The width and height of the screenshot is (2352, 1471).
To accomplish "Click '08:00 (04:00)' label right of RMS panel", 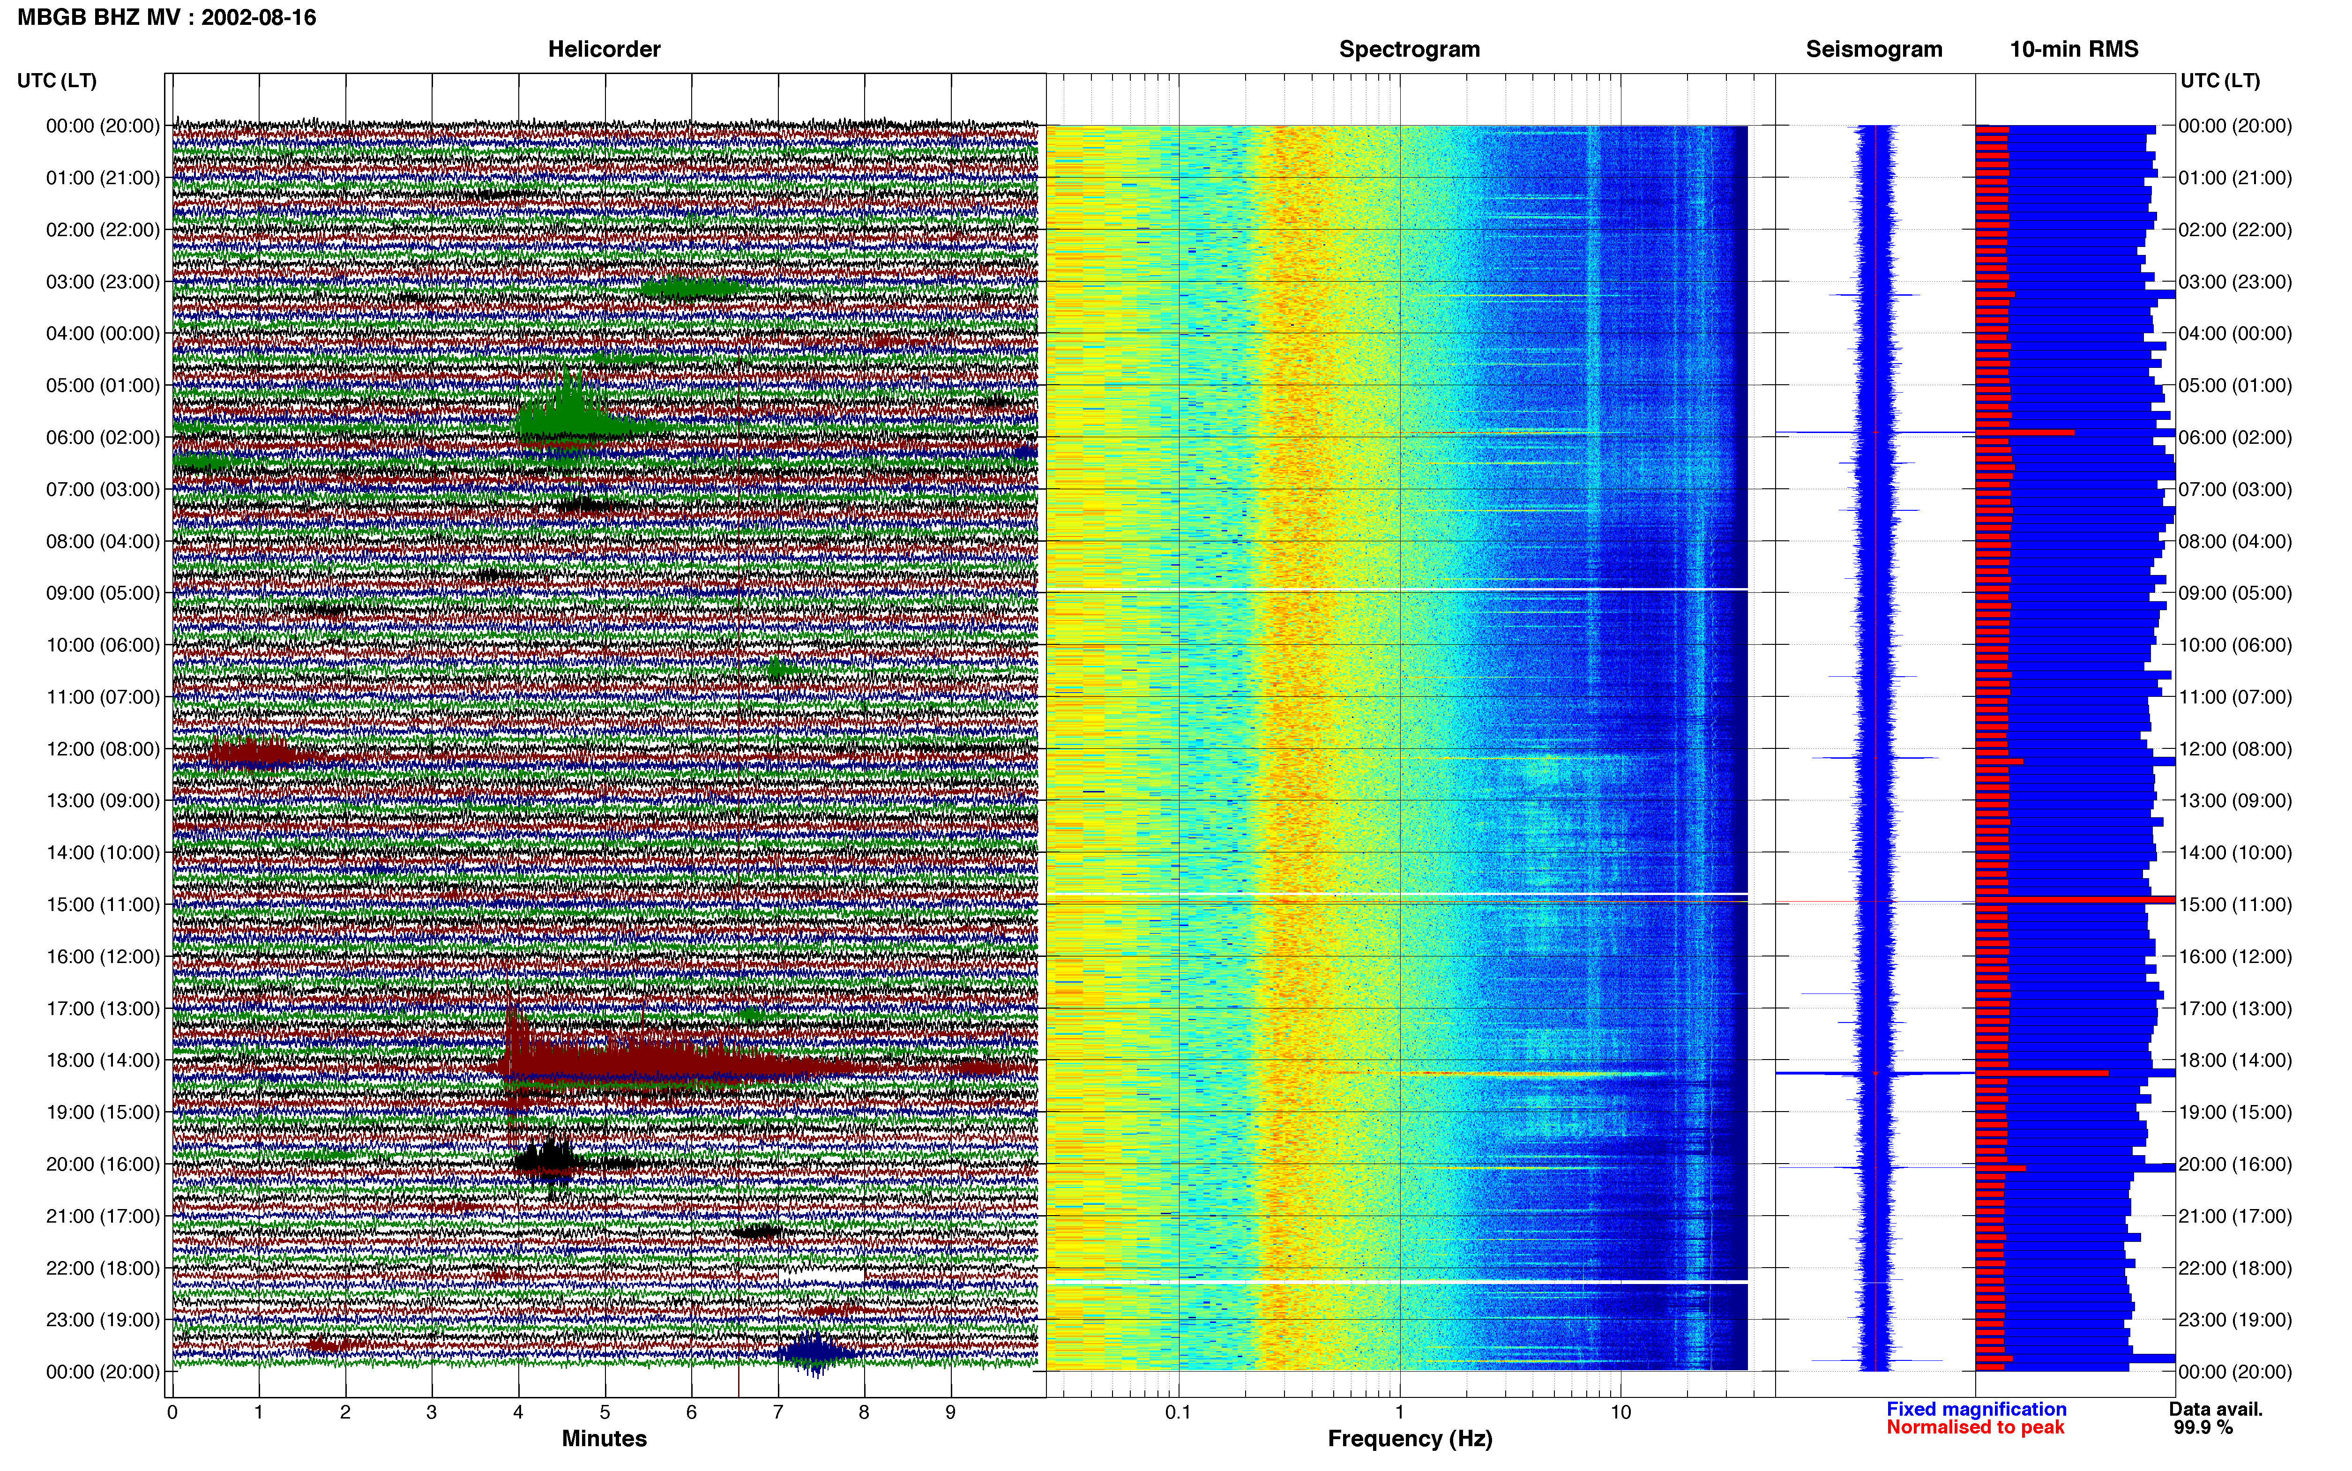I will click(2235, 541).
